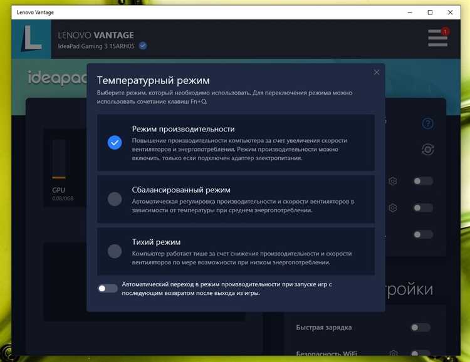Click the Режим производительности title text

point(183,129)
